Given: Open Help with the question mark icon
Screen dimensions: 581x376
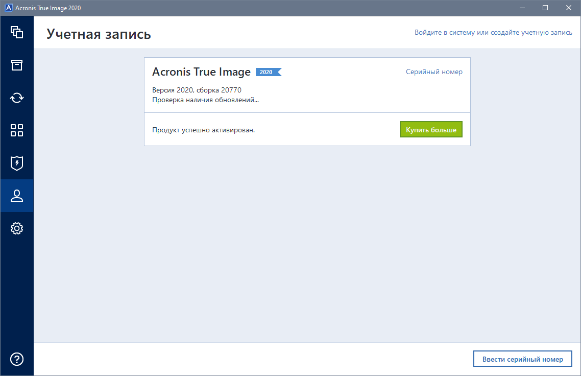Looking at the screenshot, I should [x=17, y=359].
